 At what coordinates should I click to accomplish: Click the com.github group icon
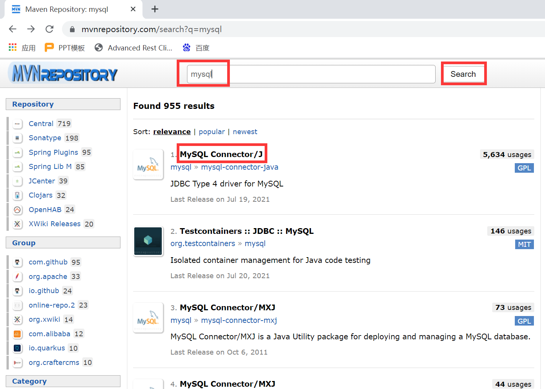coord(17,262)
